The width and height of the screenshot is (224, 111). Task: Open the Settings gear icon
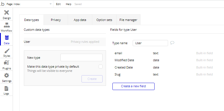(x=6, y=75)
